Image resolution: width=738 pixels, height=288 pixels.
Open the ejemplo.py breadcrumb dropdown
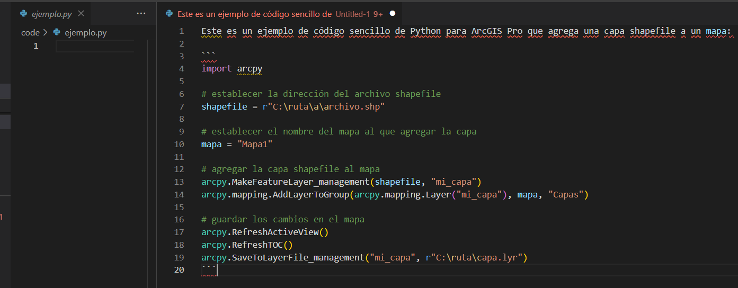point(85,33)
